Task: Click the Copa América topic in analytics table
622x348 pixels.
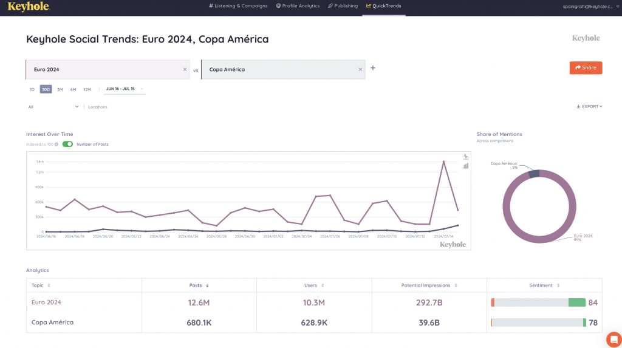Action: 52,322
